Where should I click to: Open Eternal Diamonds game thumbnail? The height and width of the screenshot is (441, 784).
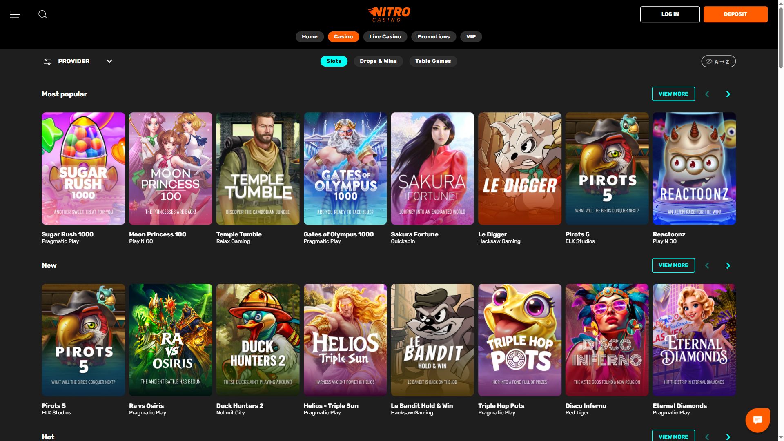point(694,340)
